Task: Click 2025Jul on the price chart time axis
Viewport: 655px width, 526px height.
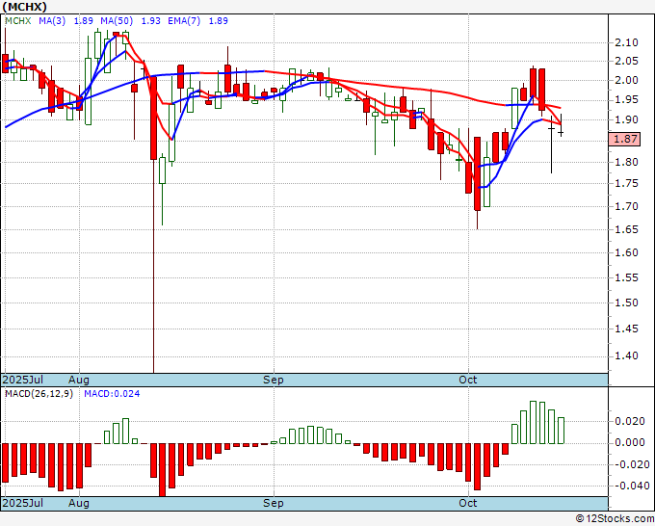Action: pos(23,380)
